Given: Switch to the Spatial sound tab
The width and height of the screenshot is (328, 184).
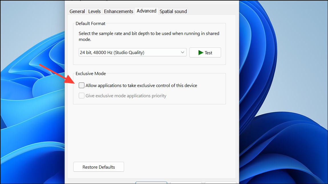Looking at the screenshot, I should coord(173,11).
